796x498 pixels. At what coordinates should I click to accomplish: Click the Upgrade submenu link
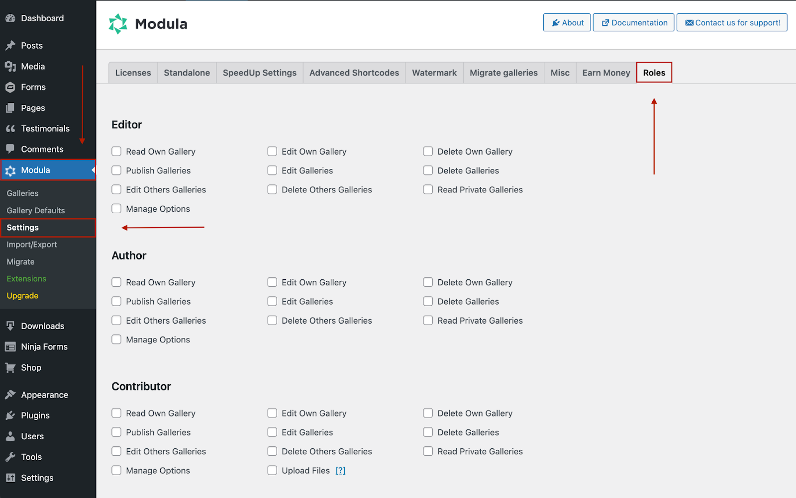tap(22, 296)
